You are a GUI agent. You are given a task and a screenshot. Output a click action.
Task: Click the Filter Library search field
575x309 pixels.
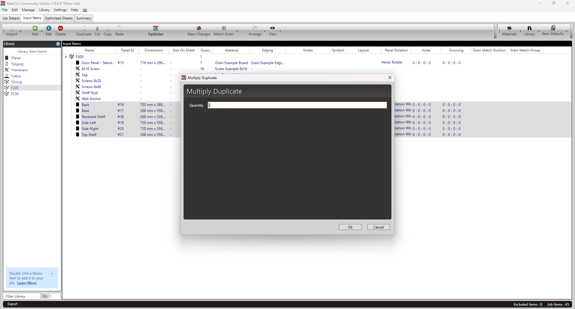pyautogui.click(x=22, y=296)
